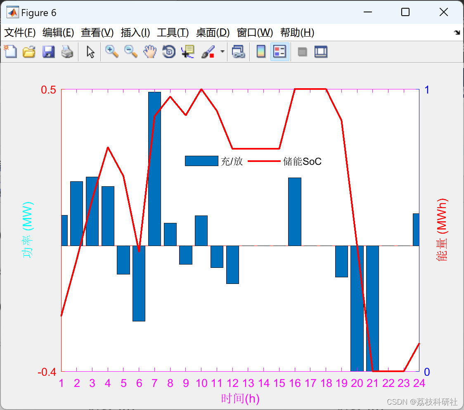
Task: Click the Link Plot icon
Action: click(239, 52)
